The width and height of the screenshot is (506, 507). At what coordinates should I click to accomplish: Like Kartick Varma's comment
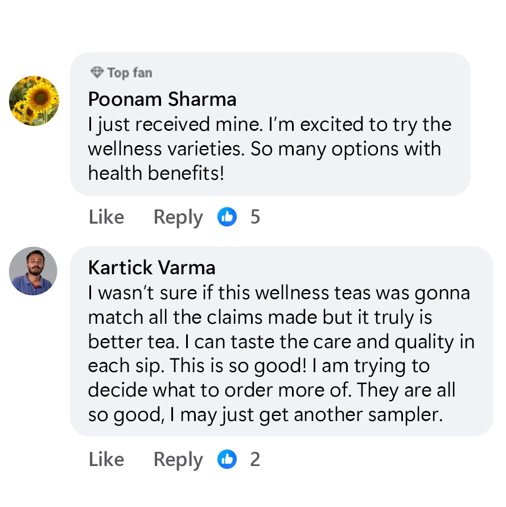click(106, 459)
